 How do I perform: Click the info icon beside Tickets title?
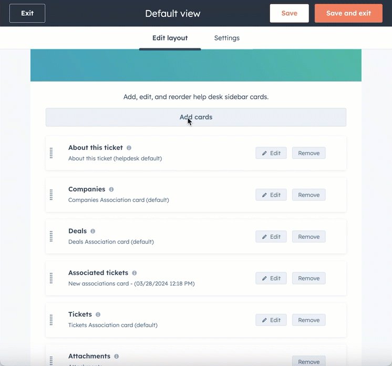pyautogui.click(x=98, y=314)
